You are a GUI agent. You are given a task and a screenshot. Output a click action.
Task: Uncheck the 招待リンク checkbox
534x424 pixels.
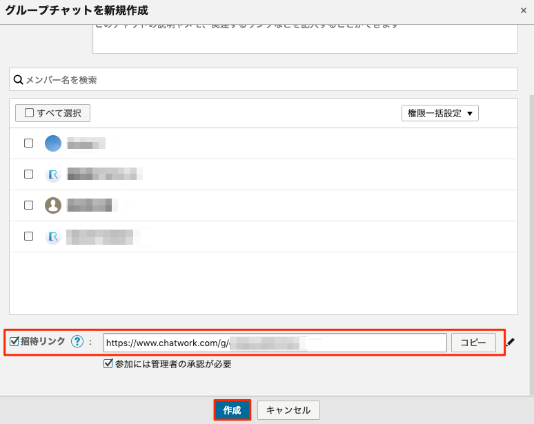[14, 341]
